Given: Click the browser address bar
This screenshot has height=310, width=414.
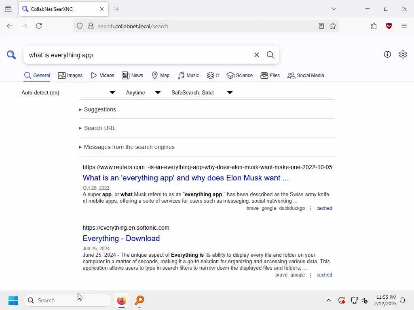Looking at the screenshot, I should click(206, 26).
